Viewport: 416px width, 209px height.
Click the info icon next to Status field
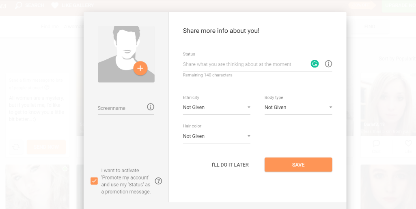328,64
